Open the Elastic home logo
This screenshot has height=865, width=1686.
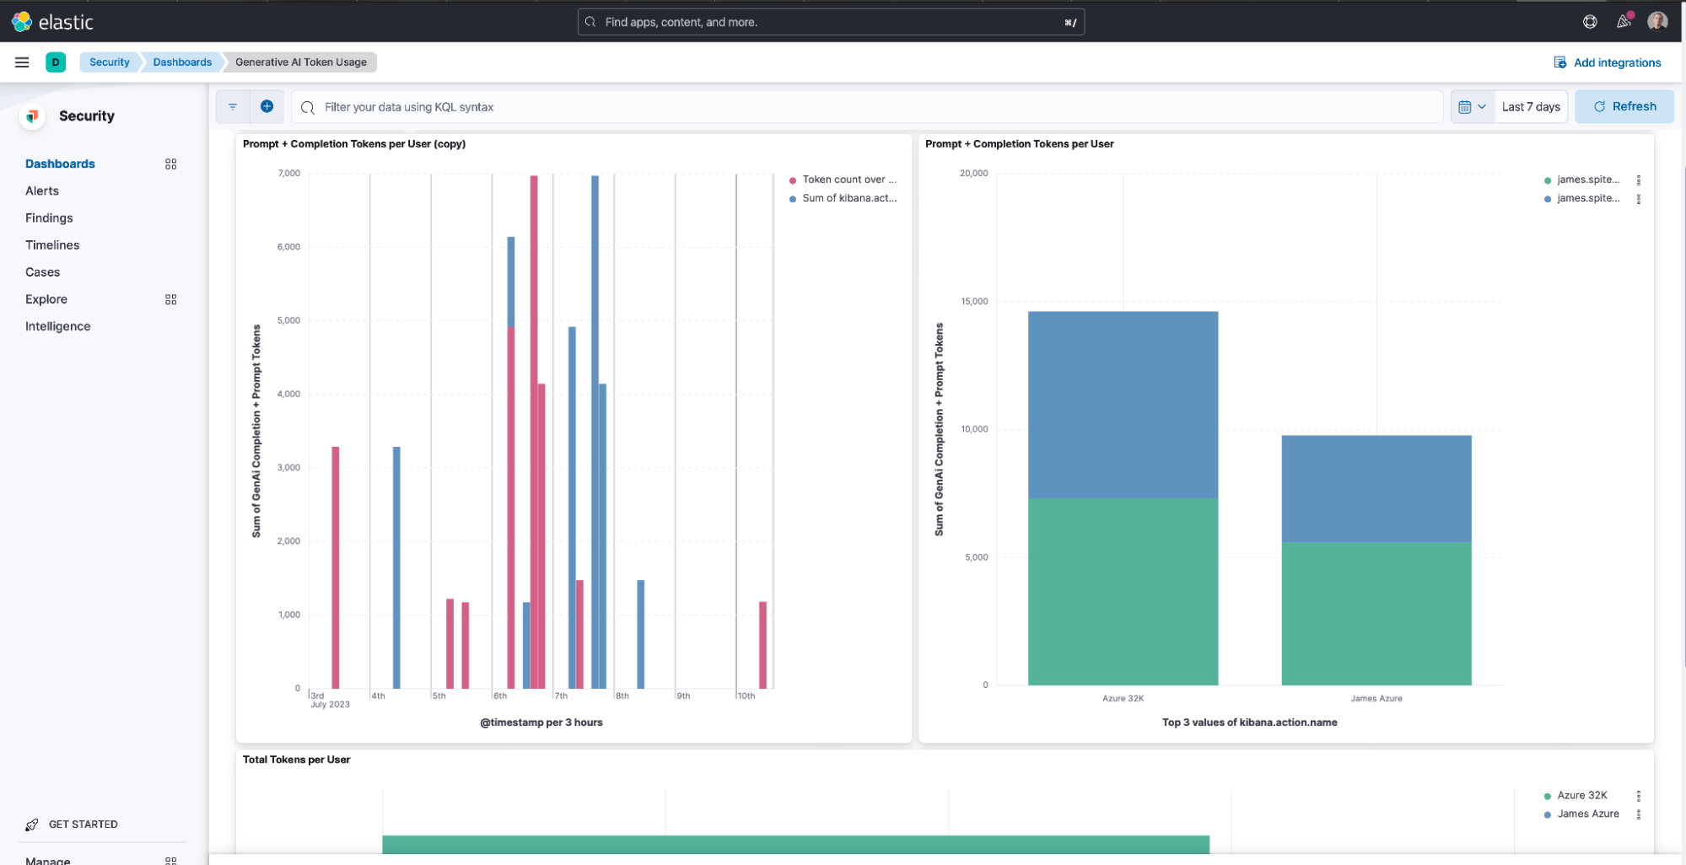pos(52,22)
